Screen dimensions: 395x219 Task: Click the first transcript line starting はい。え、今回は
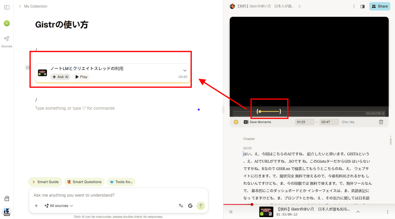tap(306, 154)
